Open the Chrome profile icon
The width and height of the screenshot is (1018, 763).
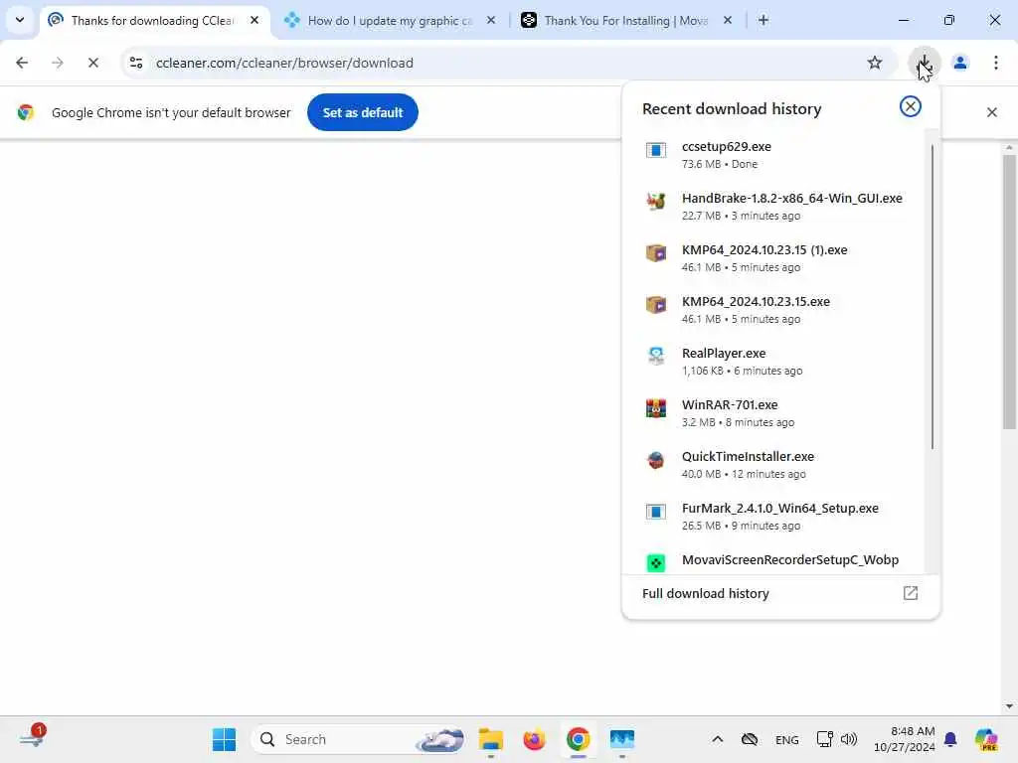[x=960, y=63]
